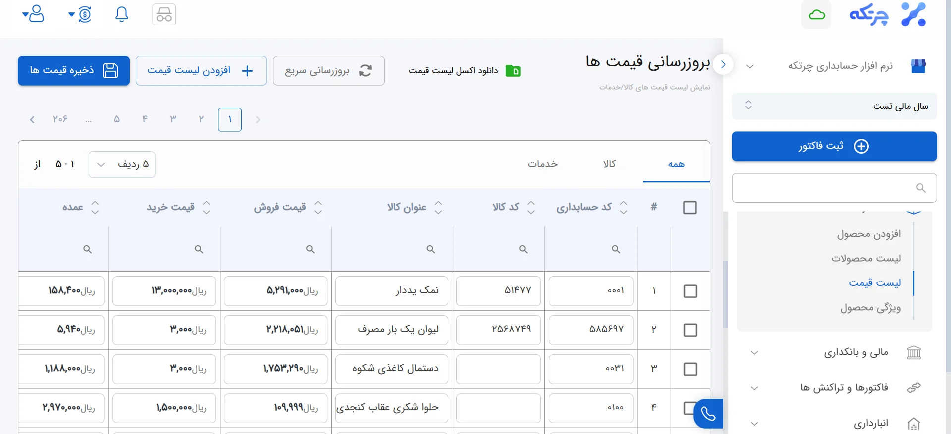Click افزودن لیست قیمت button
Image resolution: width=951 pixels, height=434 pixels.
point(201,71)
